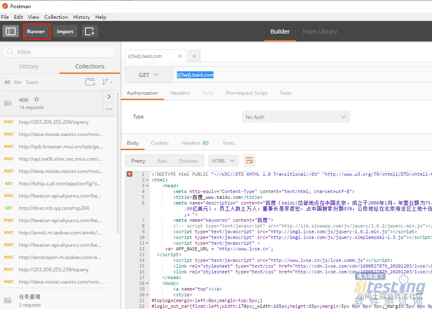Launch the Runner
432x309 pixels.
coord(36,31)
